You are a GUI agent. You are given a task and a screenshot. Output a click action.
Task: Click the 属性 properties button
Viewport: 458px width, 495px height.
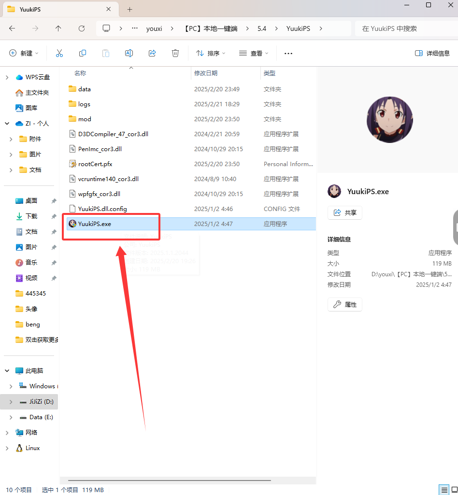click(345, 305)
